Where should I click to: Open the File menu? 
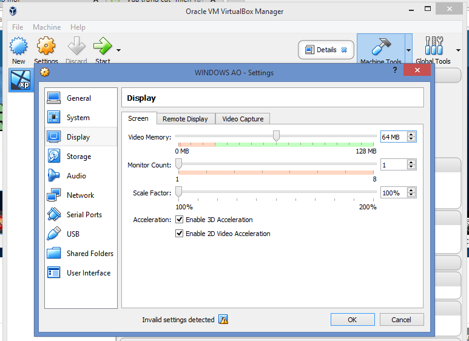tap(18, 27)
